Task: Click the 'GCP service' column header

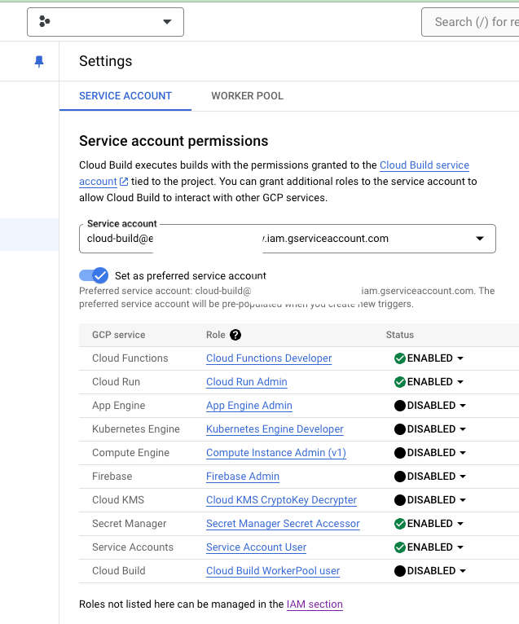Action: (119, 335)
